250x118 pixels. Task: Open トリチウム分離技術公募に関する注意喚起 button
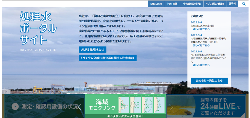[108, 58]
